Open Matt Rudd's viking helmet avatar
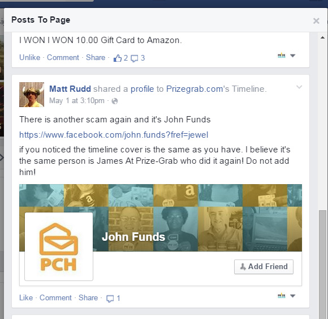This screenshot has height=319, width=328. (32, 95)
